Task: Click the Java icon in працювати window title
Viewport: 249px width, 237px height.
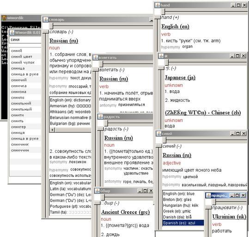Action: [x=208, y=195]
